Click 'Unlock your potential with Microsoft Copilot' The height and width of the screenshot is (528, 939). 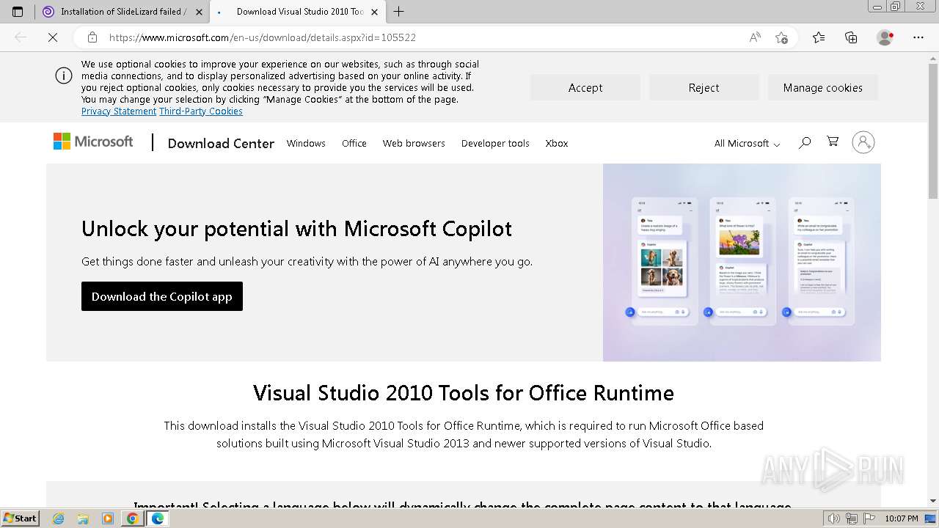pyautogui.click(x=296, y=229)
